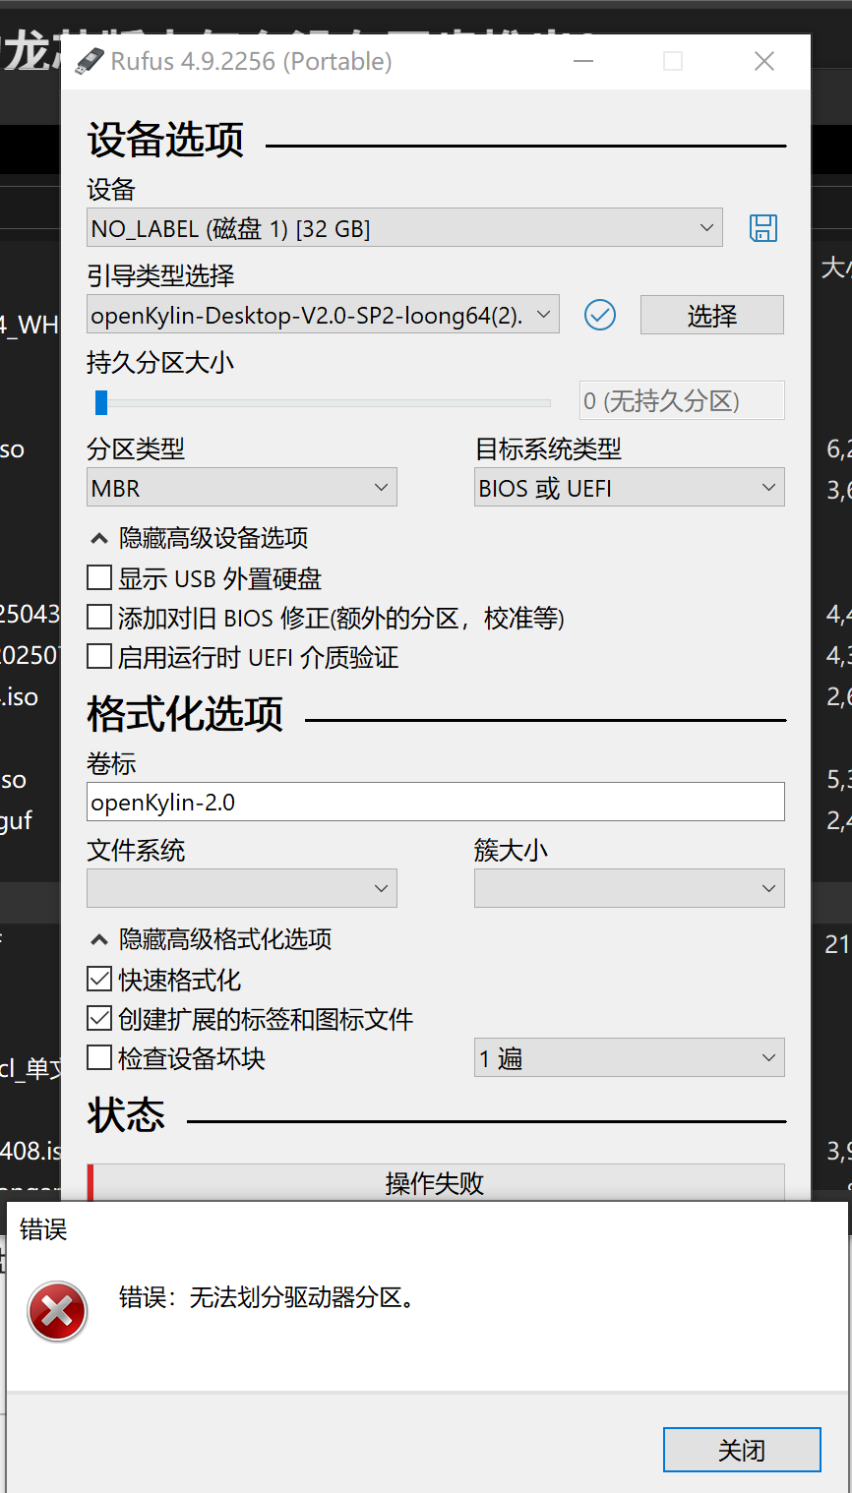Click the 卷标 openKylin-2.0 text field
This screenshot has height=1493, width=852.
(435, 802)
